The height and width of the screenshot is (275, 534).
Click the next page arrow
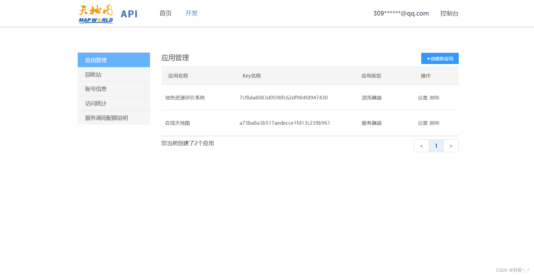pos(451,146)
